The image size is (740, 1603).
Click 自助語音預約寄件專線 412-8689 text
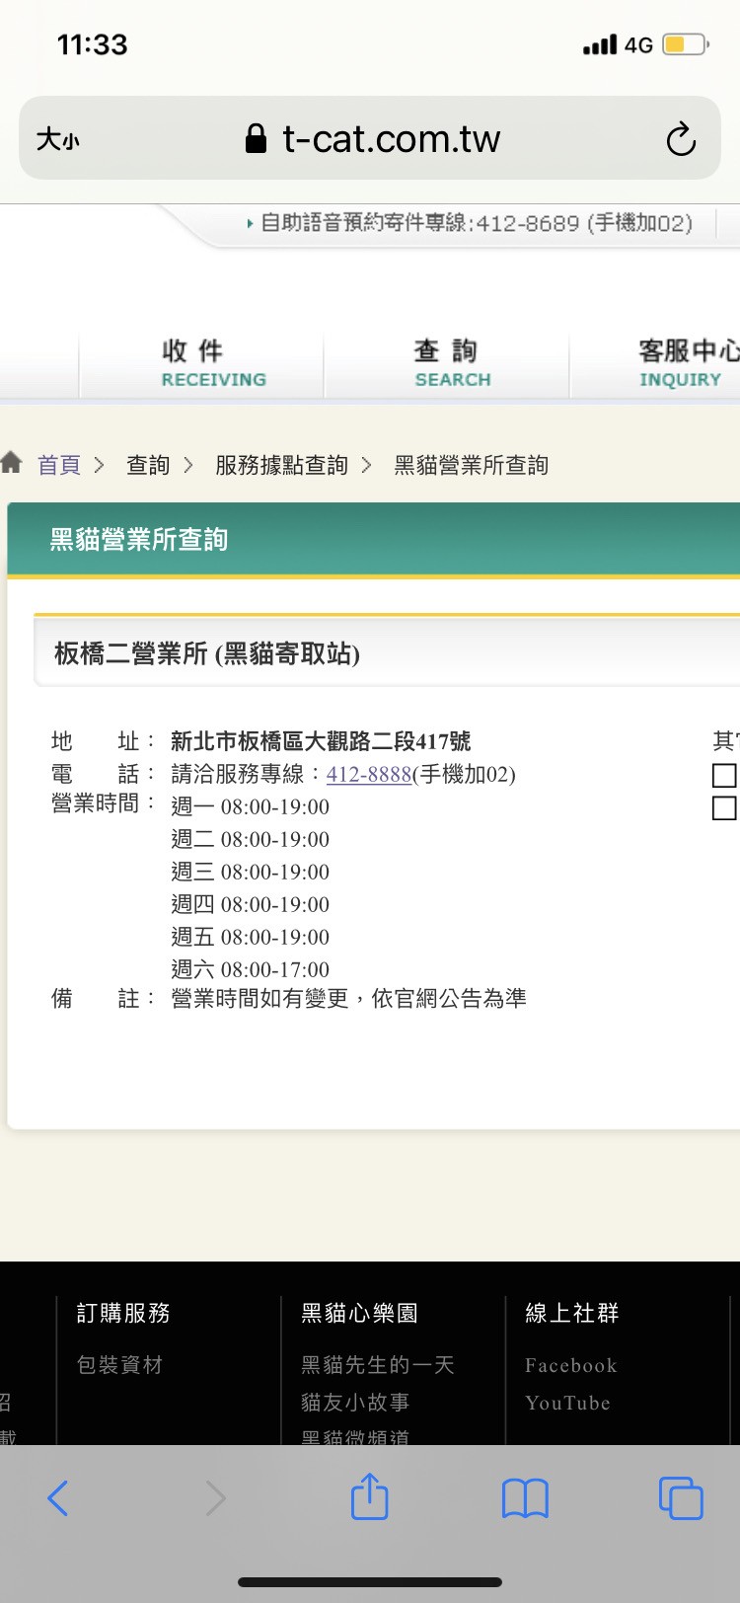tap(476, 223)
